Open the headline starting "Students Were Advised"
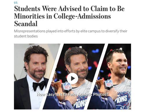 [69, 16]
